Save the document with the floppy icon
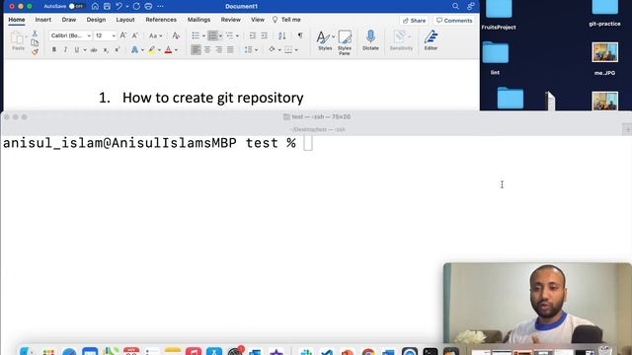 107,7
